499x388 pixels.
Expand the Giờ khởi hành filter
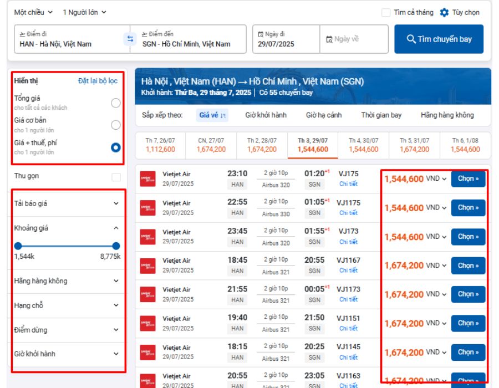(67, 354)
